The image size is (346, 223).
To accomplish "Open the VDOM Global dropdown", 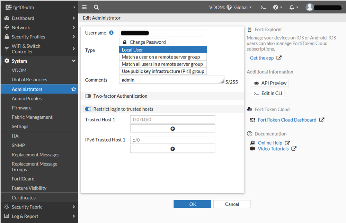I will click(x=239, y=7).
